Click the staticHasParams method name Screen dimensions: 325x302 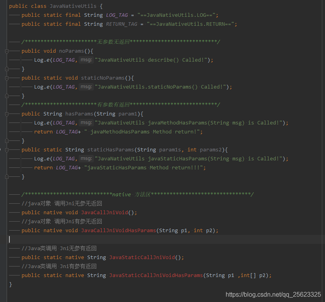pyautogui.click(x=111, y=150)
